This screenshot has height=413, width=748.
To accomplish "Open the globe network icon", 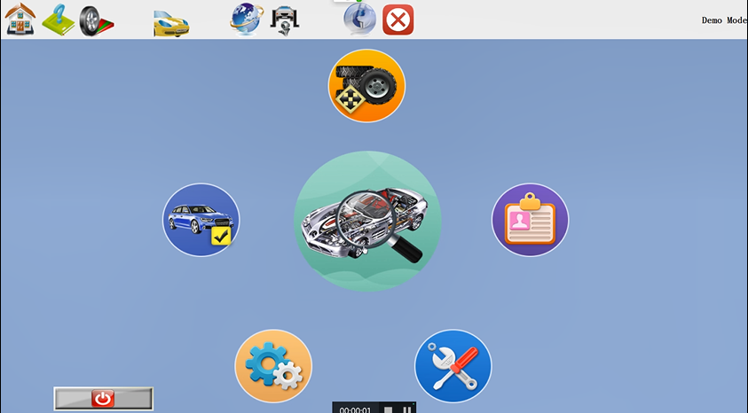I will [x=247, y=19].
